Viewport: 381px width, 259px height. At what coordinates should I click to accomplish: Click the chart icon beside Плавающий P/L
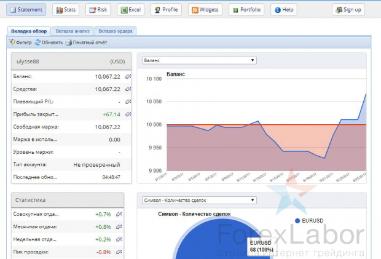pyautogui.click(x=128, y=102)
